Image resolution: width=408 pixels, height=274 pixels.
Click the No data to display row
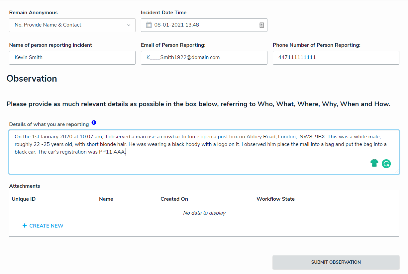204,213
